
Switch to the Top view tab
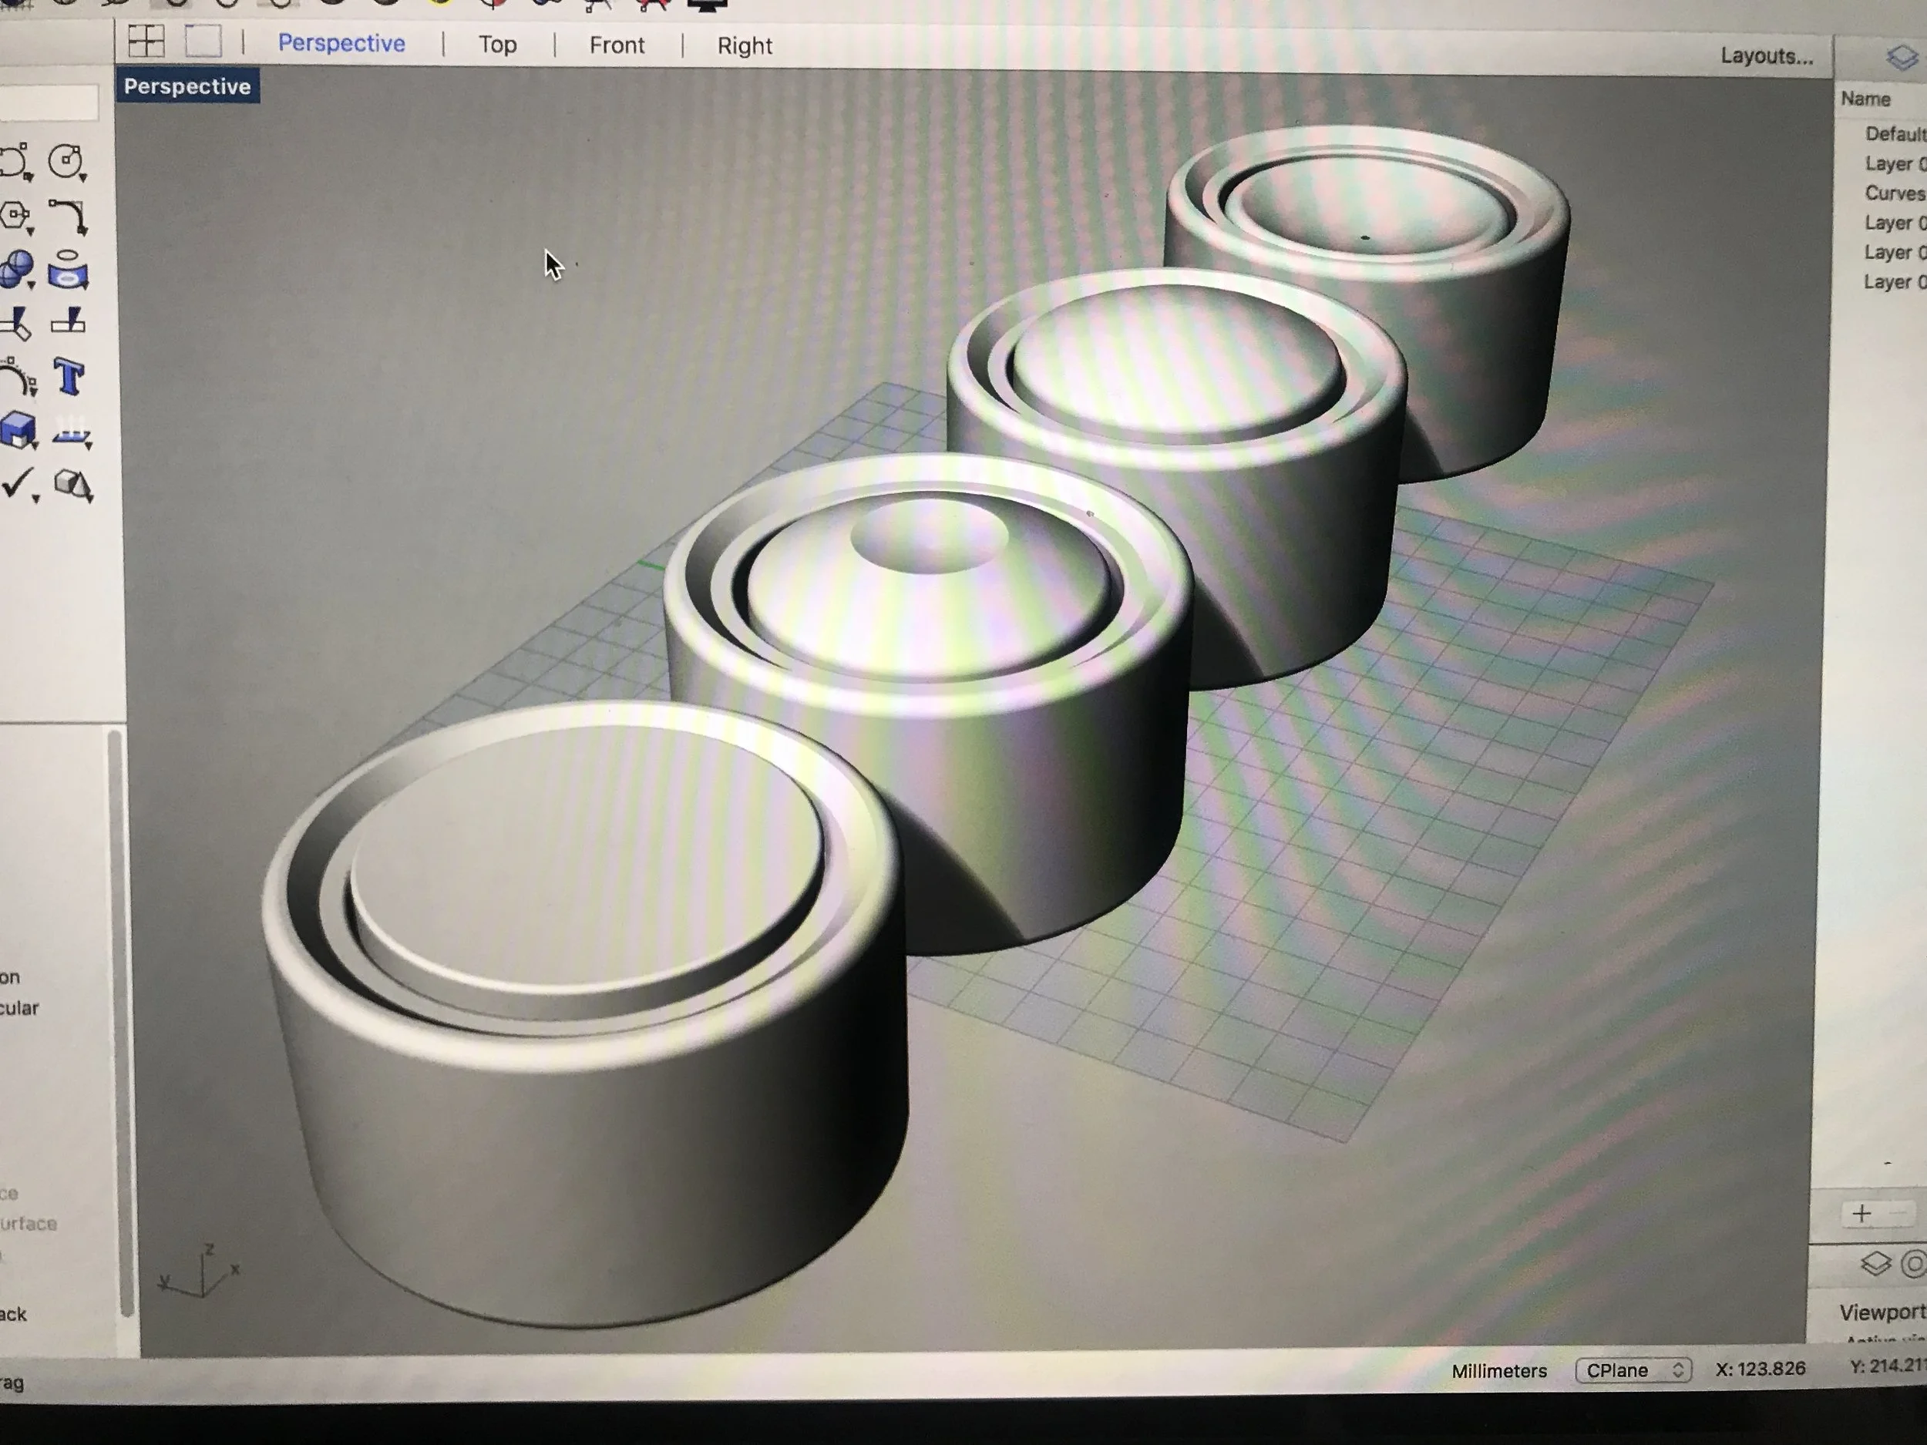tap(497, 45)
